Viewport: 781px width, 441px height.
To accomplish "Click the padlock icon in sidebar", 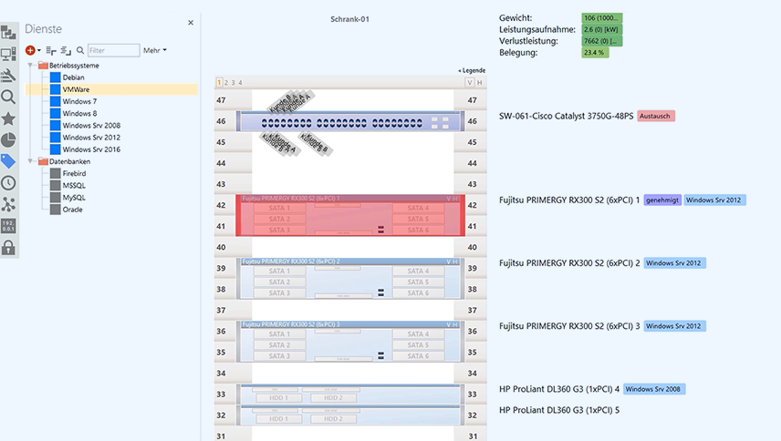I will pyautogui.click(x=8, y=247).
